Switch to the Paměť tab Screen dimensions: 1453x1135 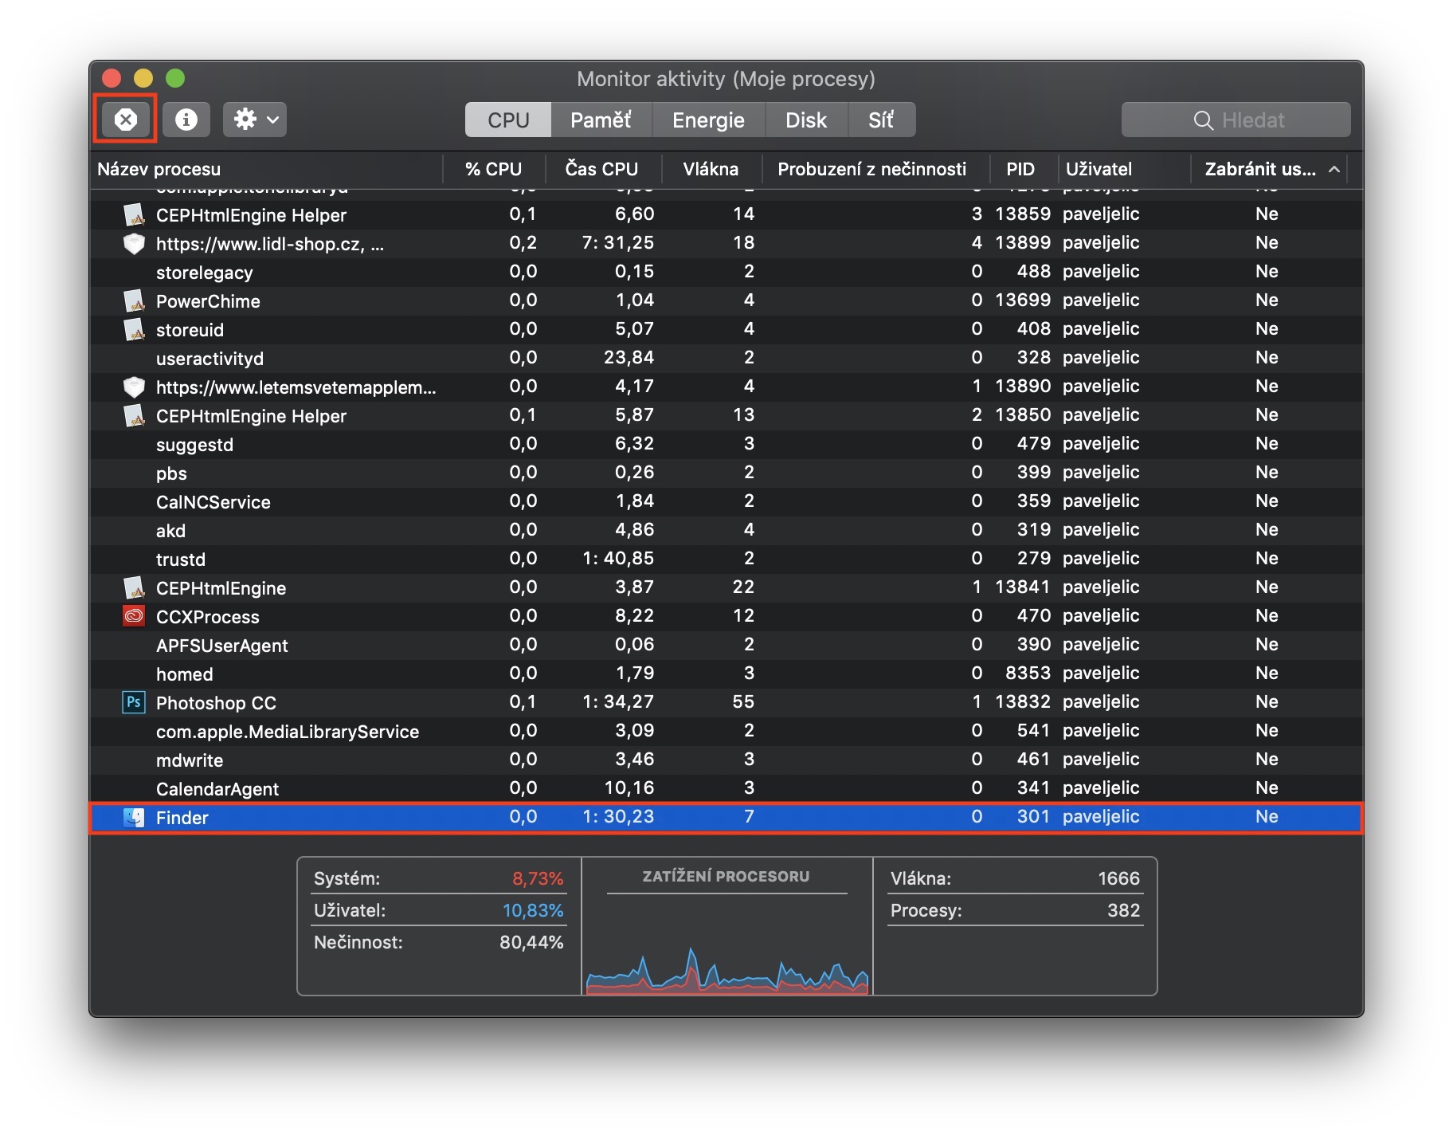click(x=601, y=120)
